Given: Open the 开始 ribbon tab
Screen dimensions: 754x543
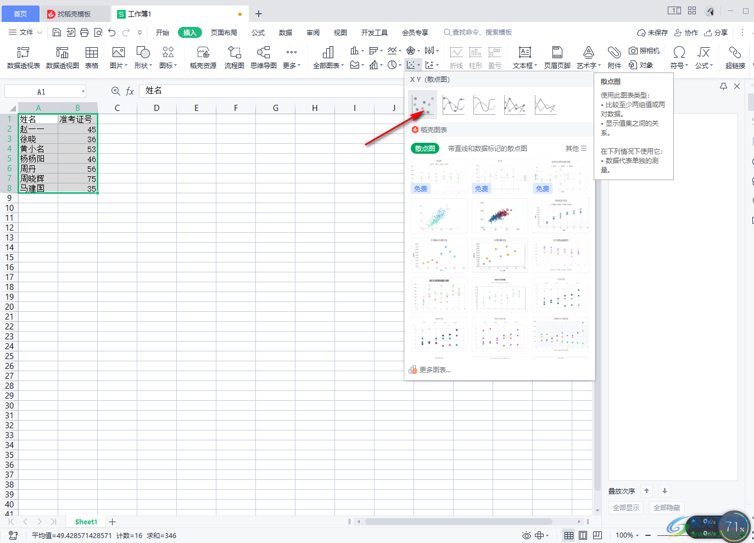Looking at the screenshot, I should coord(163,33).
